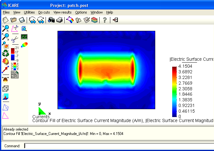214x151 pixels.
Task: Open the stacked layers icon
Action: tap(95, 20)
